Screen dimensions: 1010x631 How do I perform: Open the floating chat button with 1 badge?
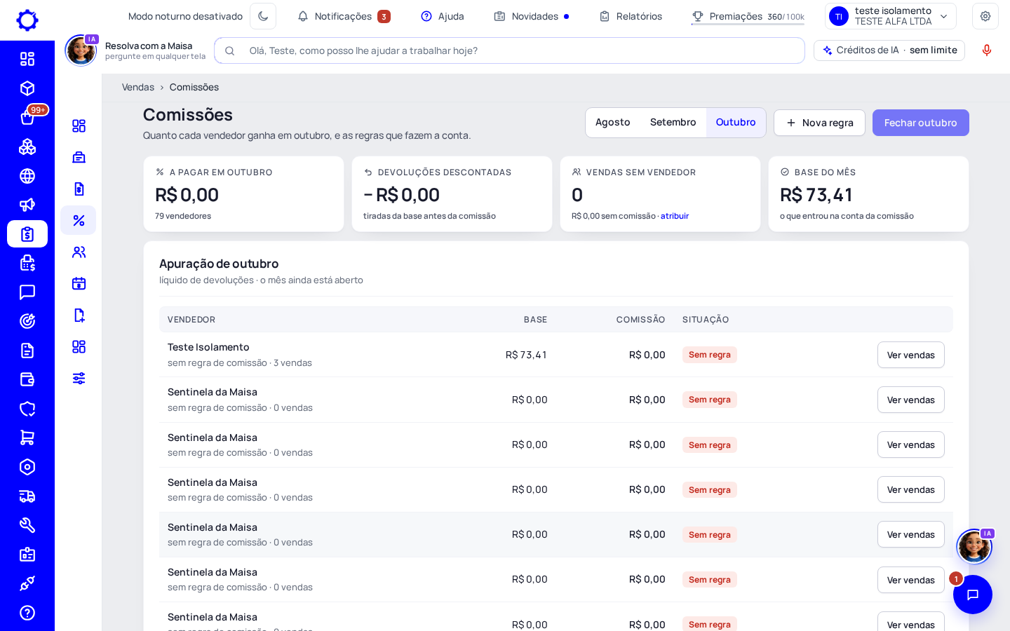(973, 595)
